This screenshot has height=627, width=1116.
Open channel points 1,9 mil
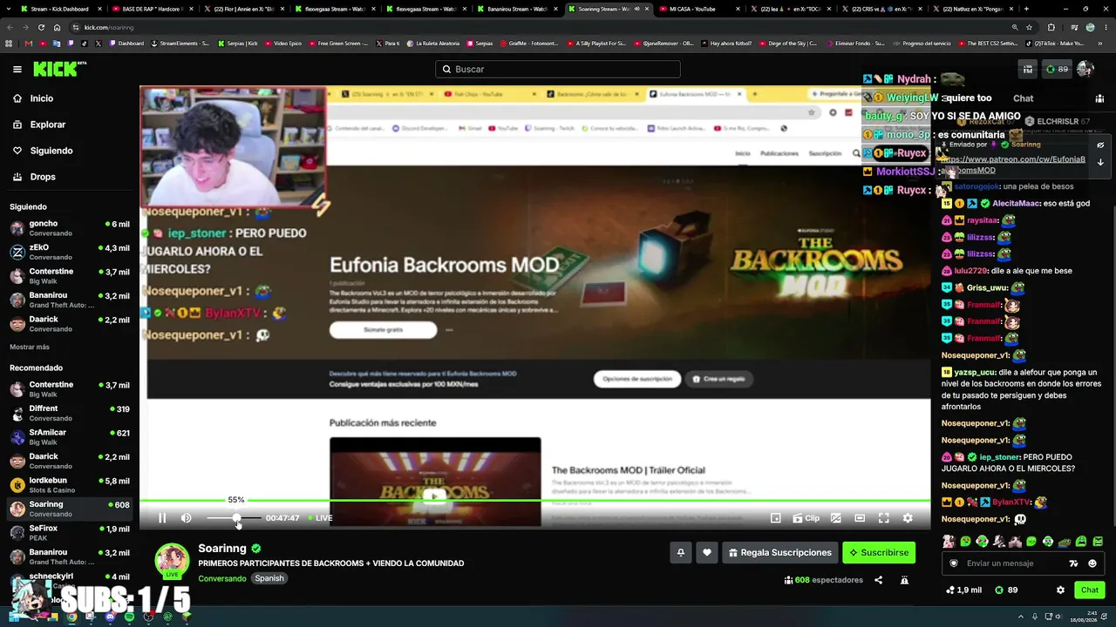[x=964, y=590]
